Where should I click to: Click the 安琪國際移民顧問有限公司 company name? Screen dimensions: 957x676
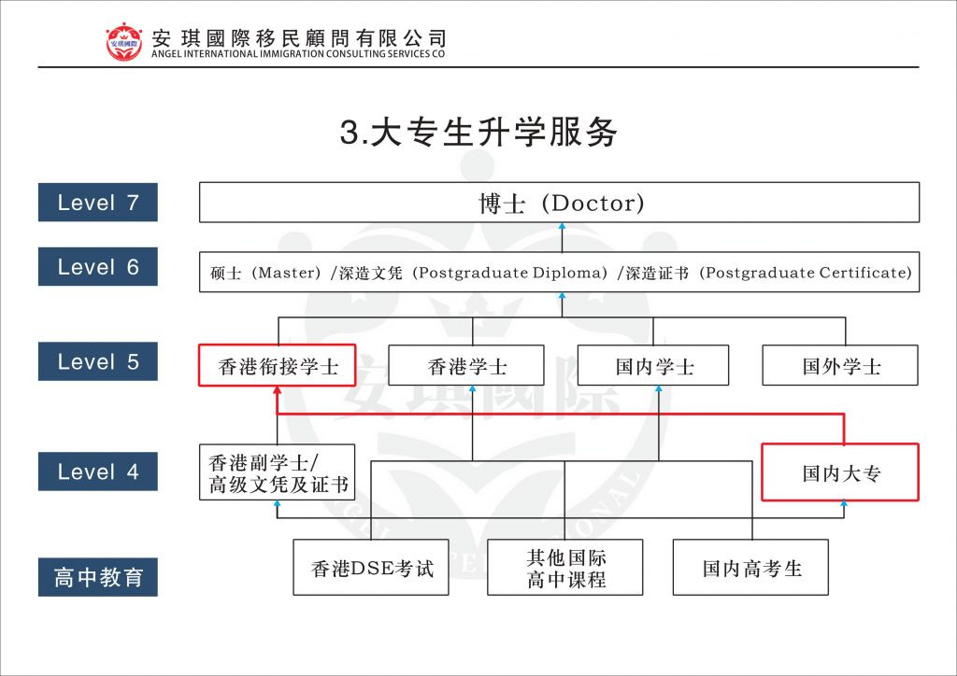pyautogui.click(x=299, y=37)
